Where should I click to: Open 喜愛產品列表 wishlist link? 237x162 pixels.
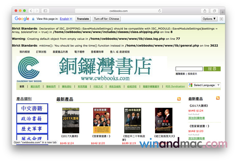[60, 52]
